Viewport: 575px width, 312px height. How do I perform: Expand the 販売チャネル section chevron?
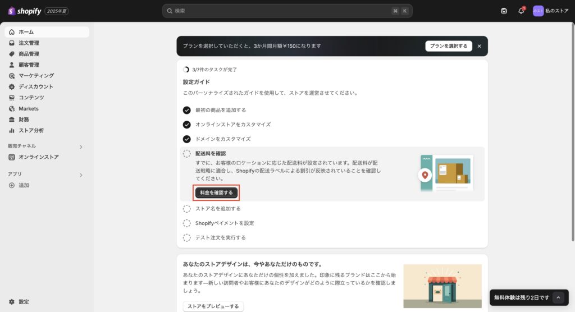[81, 146]
